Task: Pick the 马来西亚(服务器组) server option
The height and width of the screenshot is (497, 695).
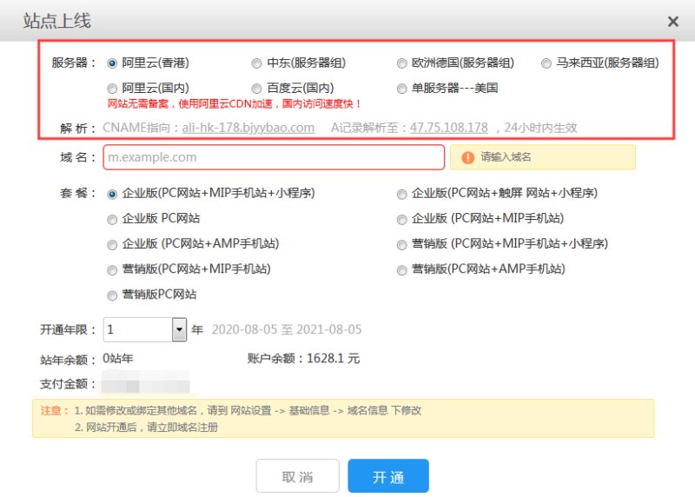Action: click(x=546, y=63)
